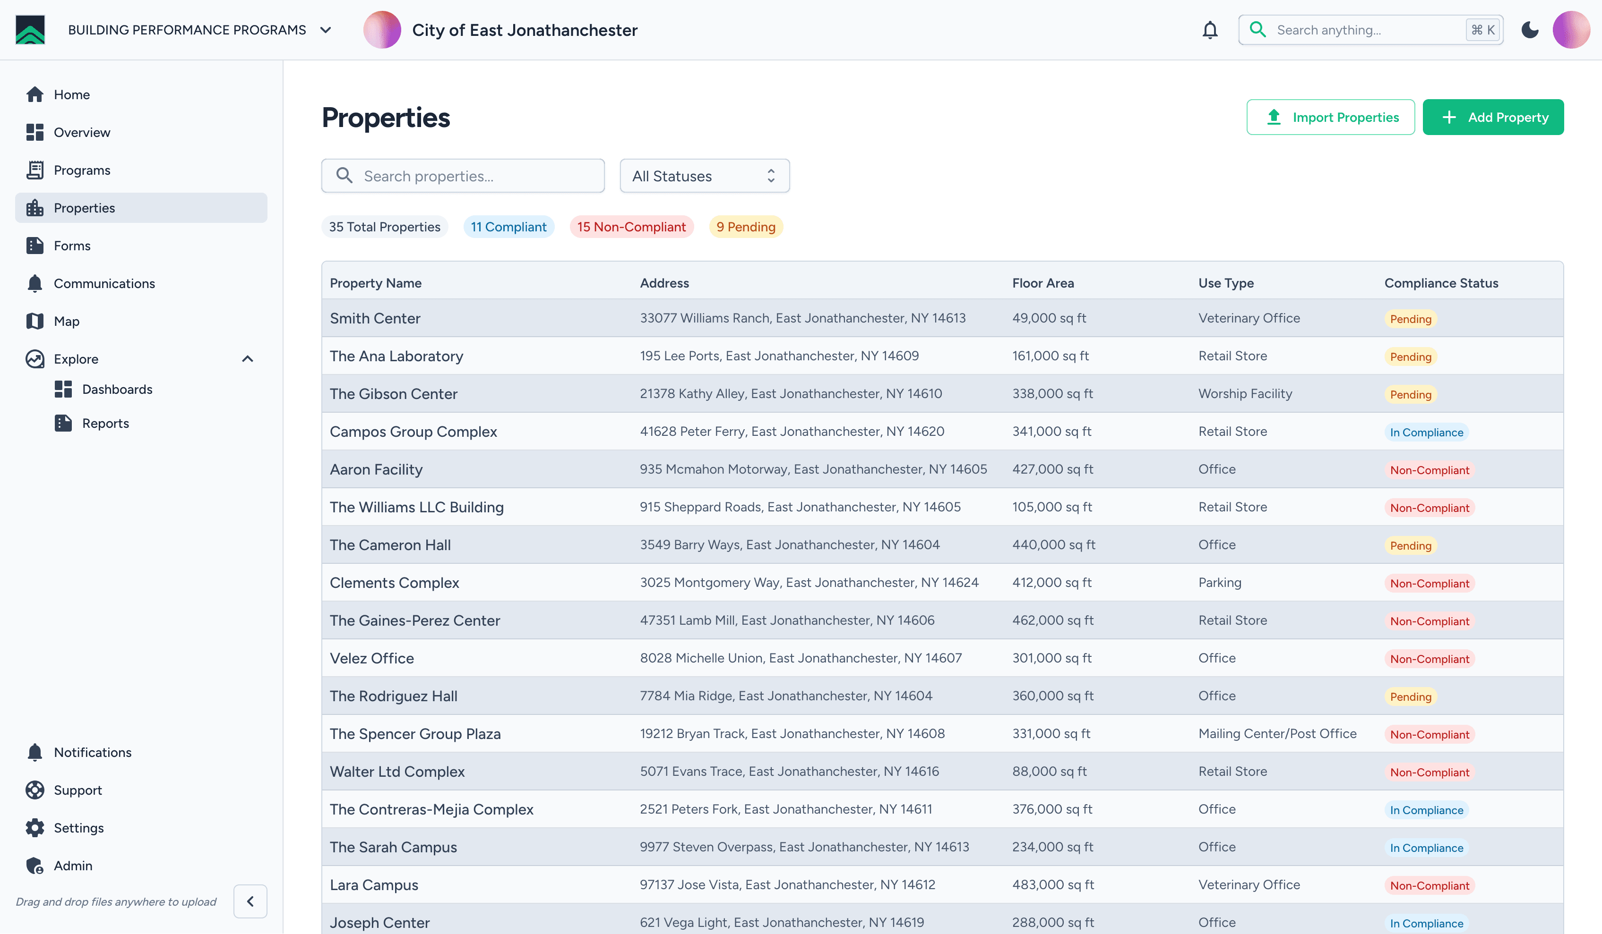Open Settings gear in sidebar
This screenshot has width=1602, height=934.
pos(35,827)
